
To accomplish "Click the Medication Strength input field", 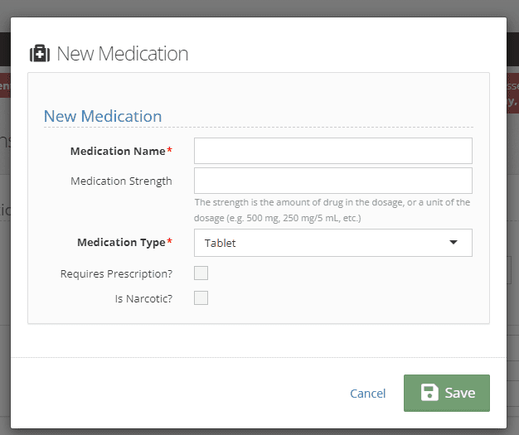I will pyautogui.click(x=333, y=181).
